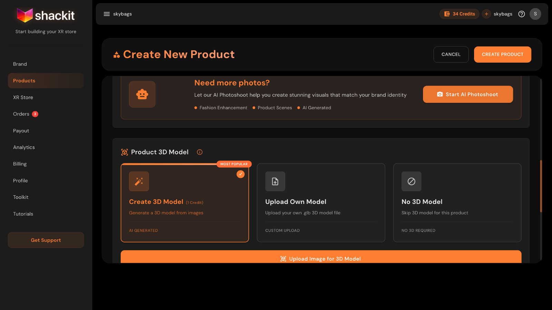The width and height of the screenshot is (552, 310).
Task: Open the Orders page with 3 notifications
Action: coord(21,114)
